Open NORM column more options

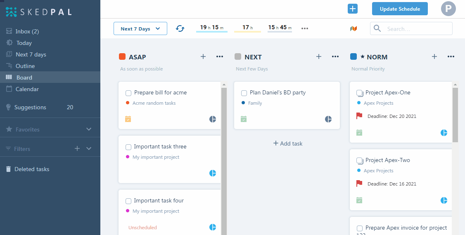pos(451,56)
